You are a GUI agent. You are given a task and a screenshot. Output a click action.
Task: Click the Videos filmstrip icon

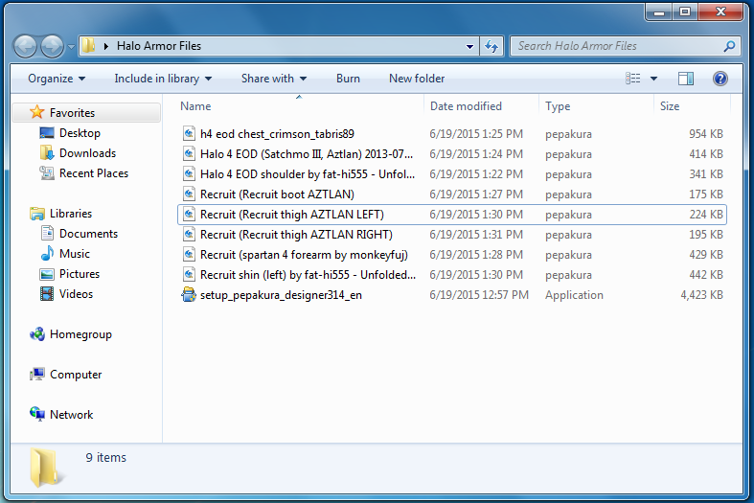pos(47,294)
